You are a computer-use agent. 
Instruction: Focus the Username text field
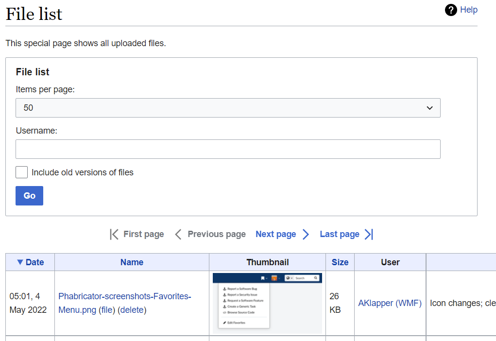click(x=227, y=149)
